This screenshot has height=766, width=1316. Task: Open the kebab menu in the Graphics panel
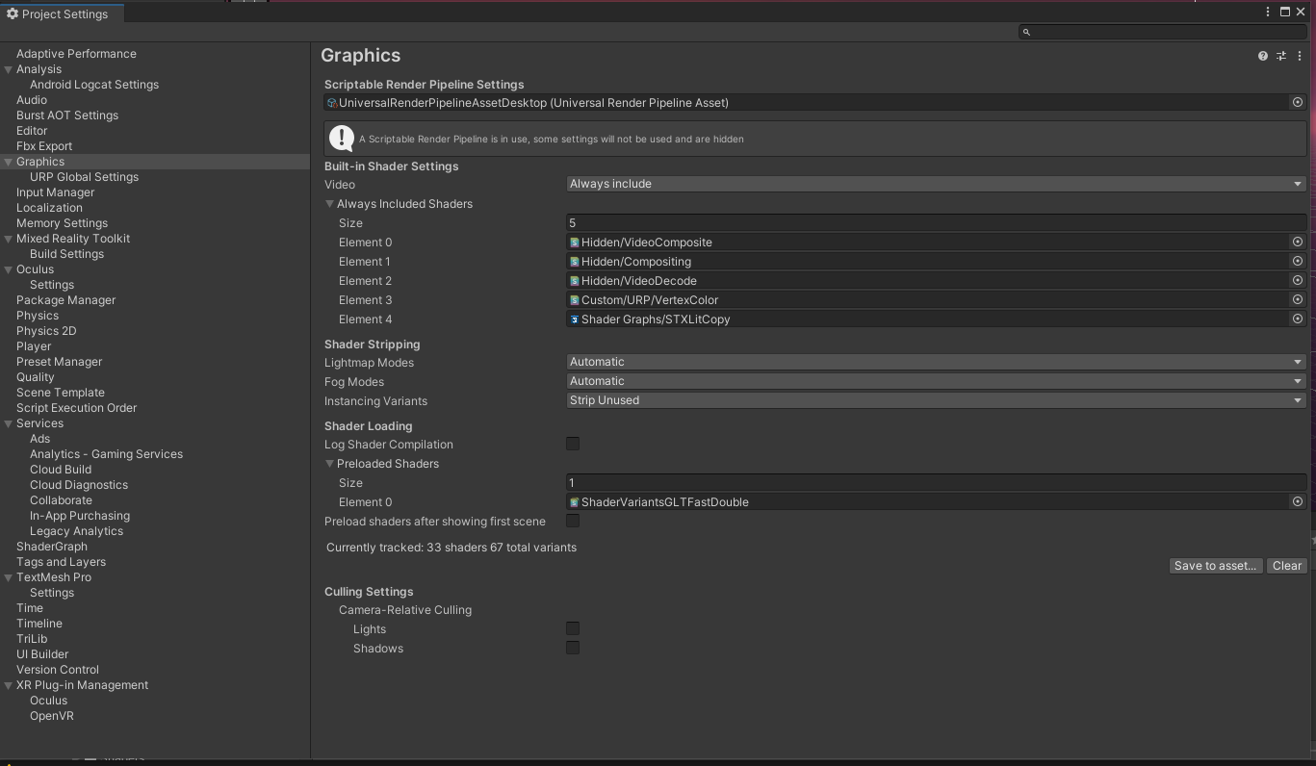pos(1299,55)
